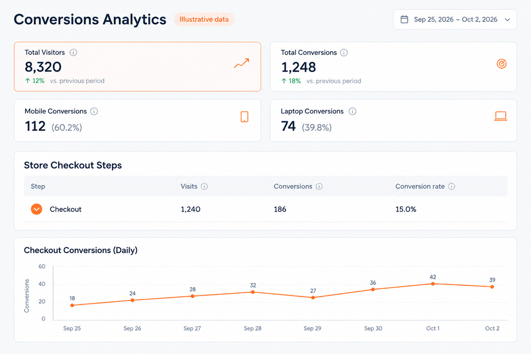Image resolution: width=531 pixels, height=354 pixels.
Task: Click the Sep 27 data point labeled 28
Action: point(193,296)
